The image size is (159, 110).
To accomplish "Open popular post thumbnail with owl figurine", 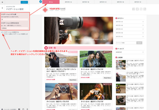I will pos(121,88).
